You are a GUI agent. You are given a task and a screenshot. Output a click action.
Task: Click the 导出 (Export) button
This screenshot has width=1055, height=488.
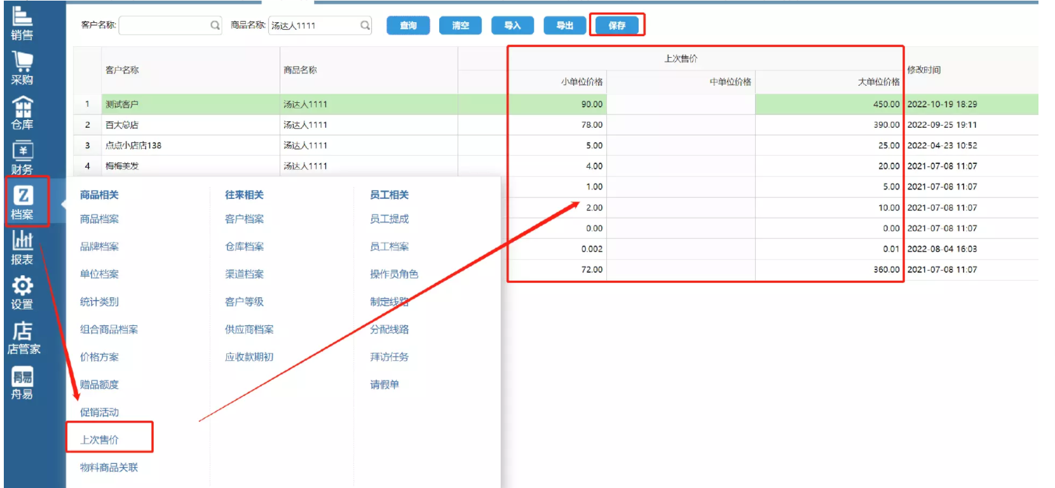564,25
